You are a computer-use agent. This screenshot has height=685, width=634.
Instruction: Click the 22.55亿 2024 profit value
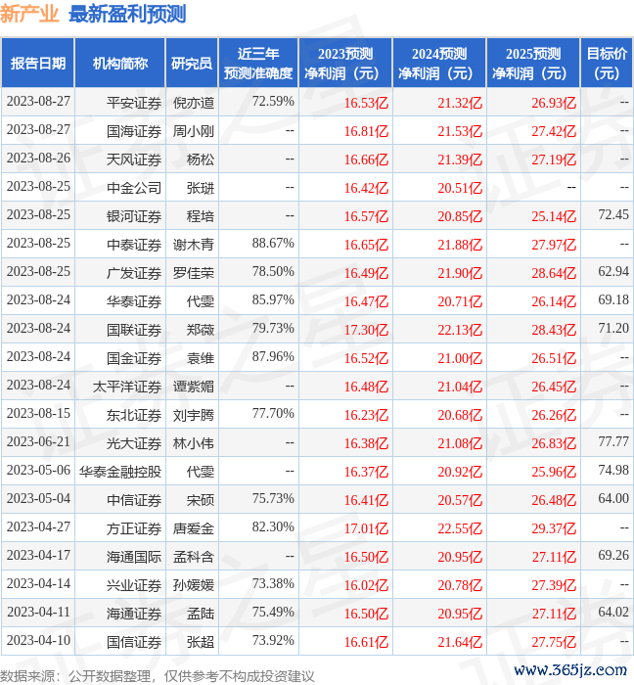click(x=460, y=528)
